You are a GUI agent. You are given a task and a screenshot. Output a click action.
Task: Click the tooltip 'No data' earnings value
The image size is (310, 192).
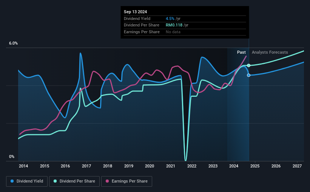[173, 32]
